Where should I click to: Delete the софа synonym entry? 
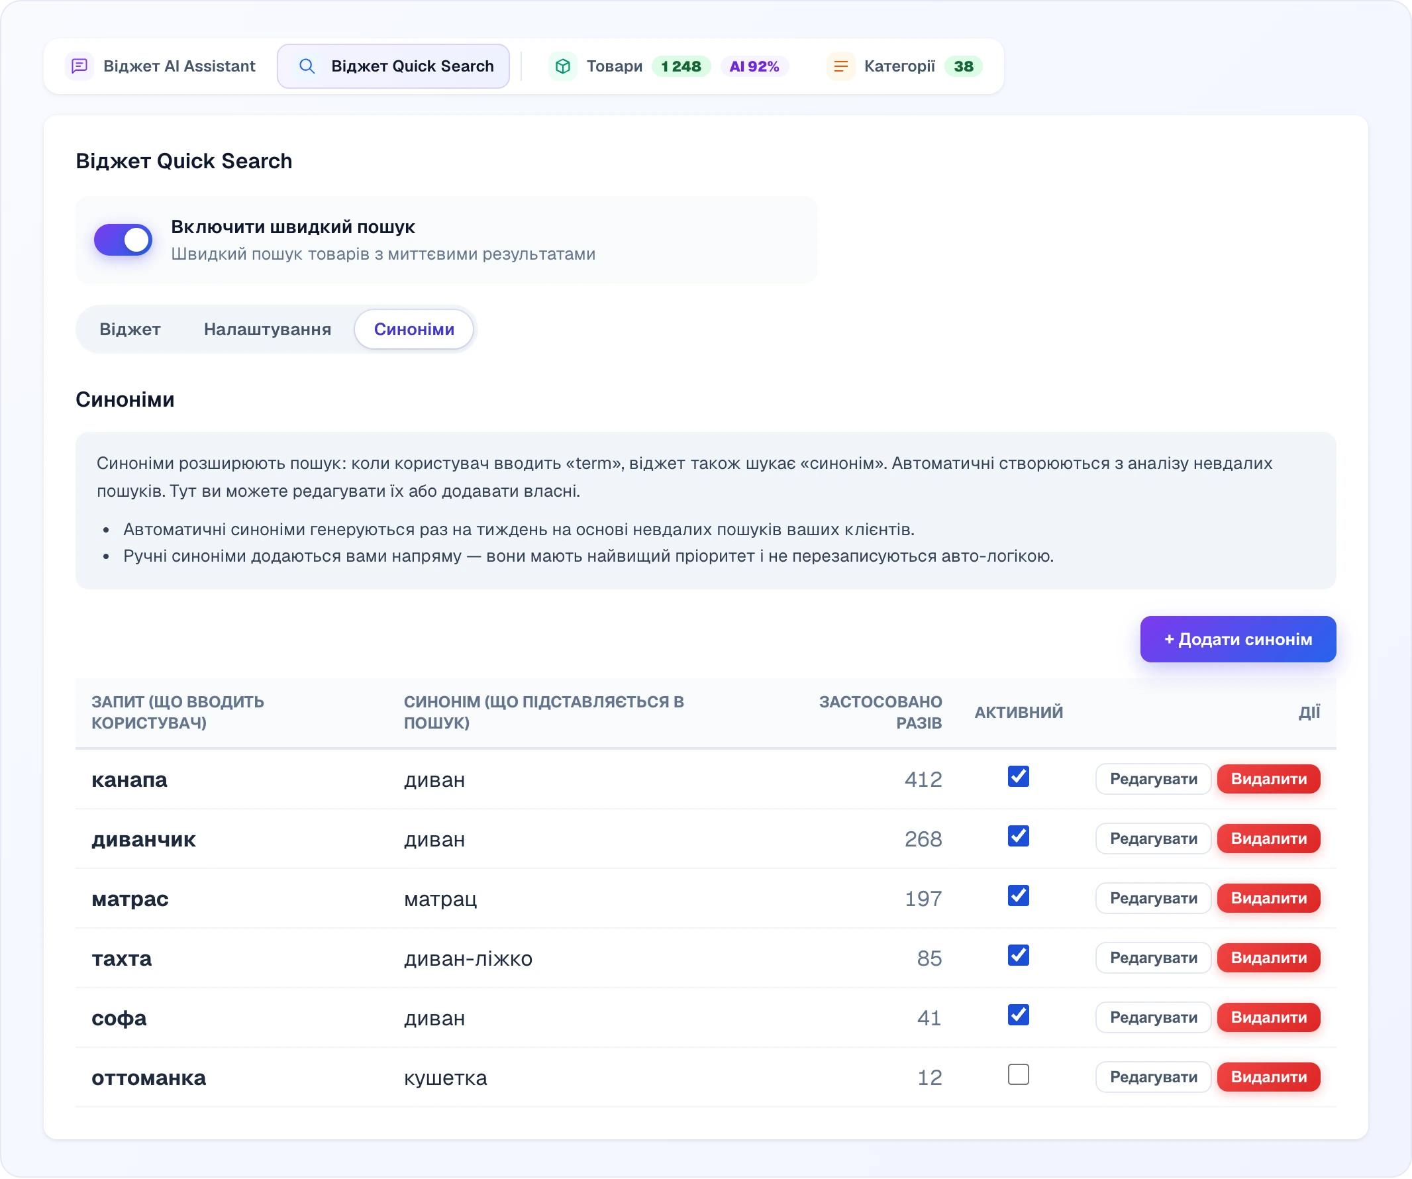pyautogui.click(x=1269, y=1017)
